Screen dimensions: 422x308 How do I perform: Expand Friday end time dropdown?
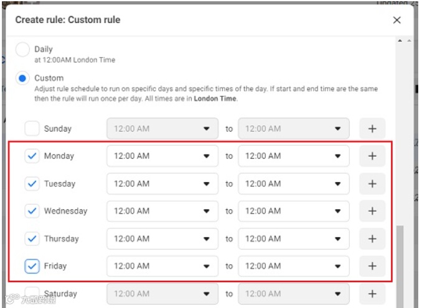pos(293,266)
